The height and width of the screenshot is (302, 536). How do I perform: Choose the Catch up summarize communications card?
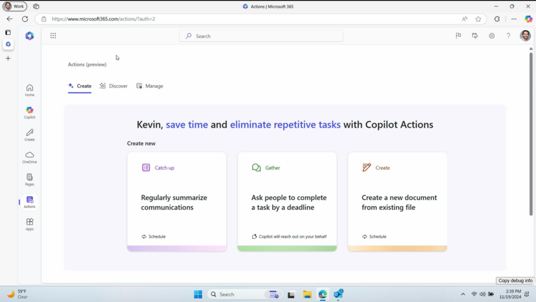pyautogui.click(x=177, y=202)
